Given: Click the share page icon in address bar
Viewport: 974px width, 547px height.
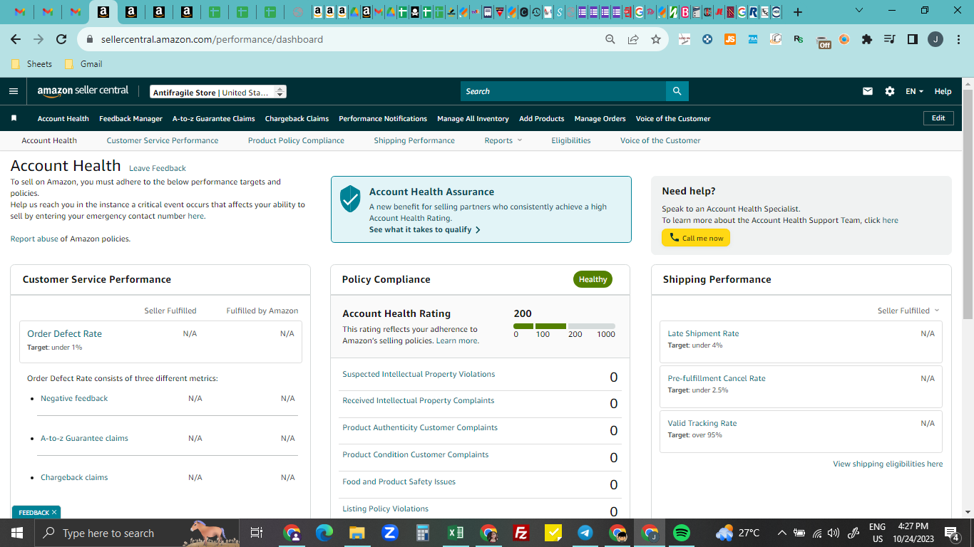Looking at the screenshot, I should 633,39.
